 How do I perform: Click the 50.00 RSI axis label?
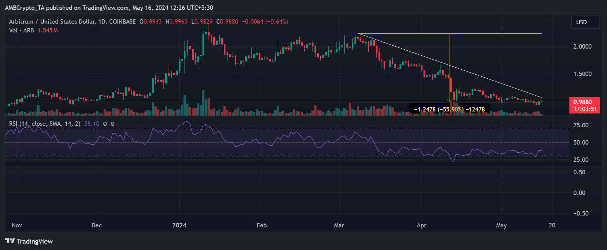click(x=581, y=143)
